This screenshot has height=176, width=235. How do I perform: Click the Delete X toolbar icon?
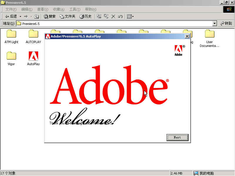point(113,16)
